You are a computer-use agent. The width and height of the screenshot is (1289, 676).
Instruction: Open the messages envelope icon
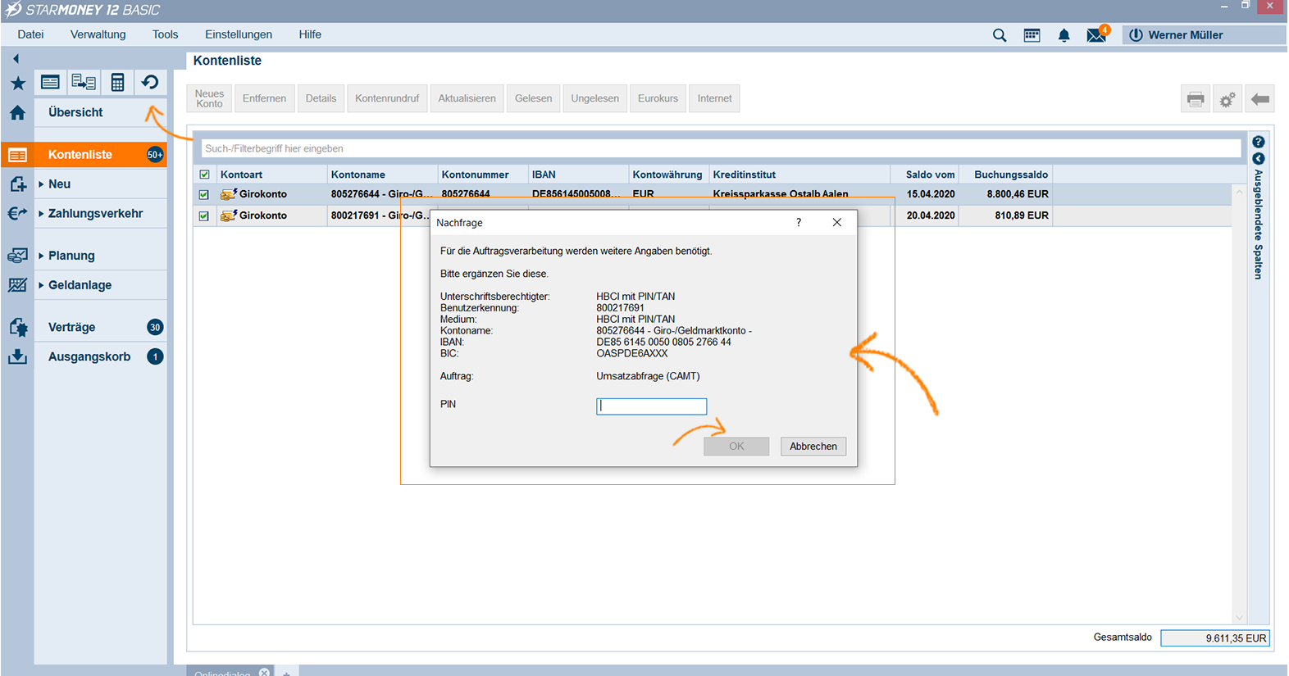pos(1095,35)
